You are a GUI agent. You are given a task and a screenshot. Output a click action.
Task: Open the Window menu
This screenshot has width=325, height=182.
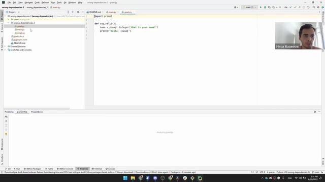coord(72,3)
